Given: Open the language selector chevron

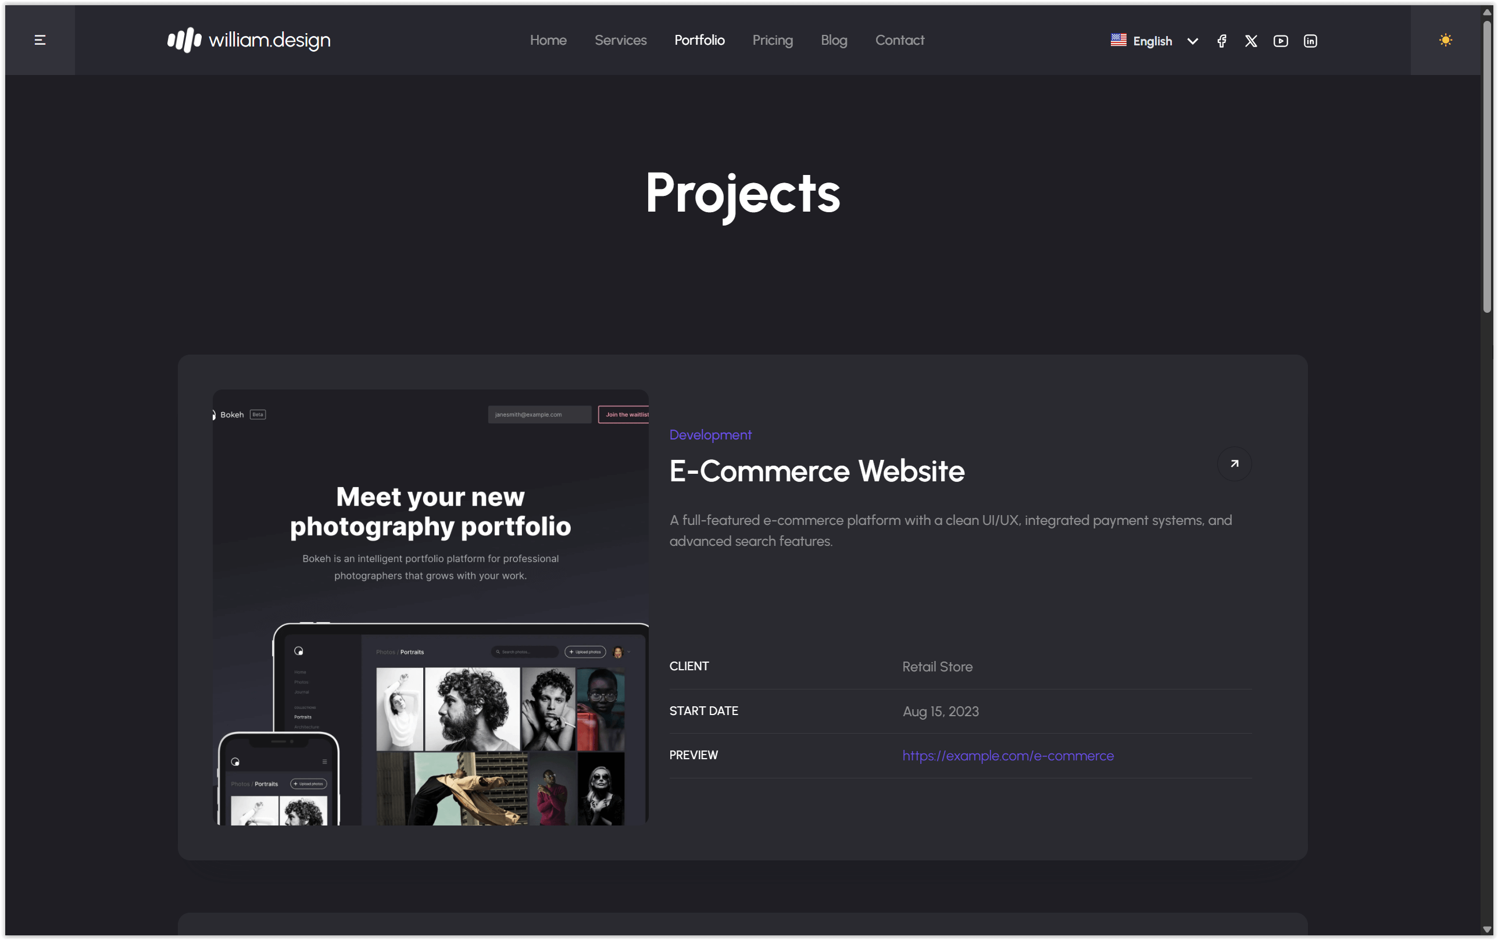Looking at the screenshot, I should coord(1192,41).
